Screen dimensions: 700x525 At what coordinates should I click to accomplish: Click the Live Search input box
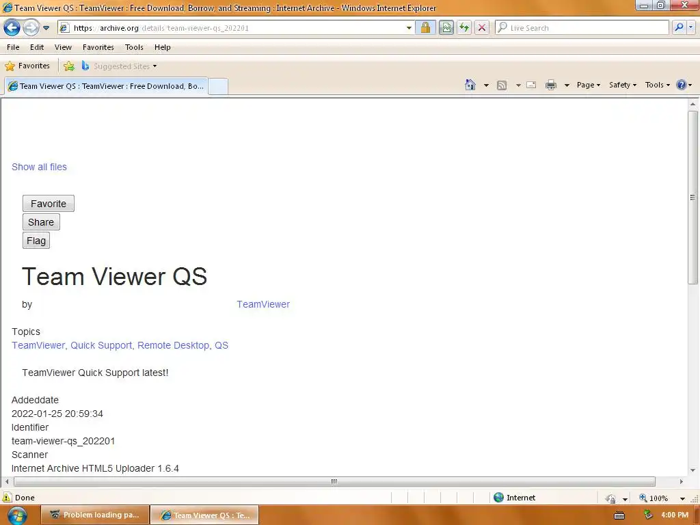582,27
